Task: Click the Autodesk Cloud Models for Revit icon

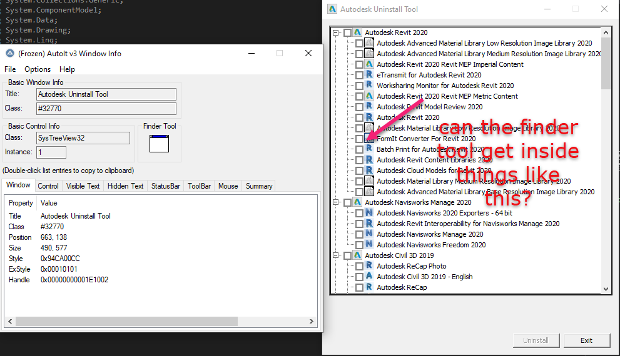Action: 369,171
